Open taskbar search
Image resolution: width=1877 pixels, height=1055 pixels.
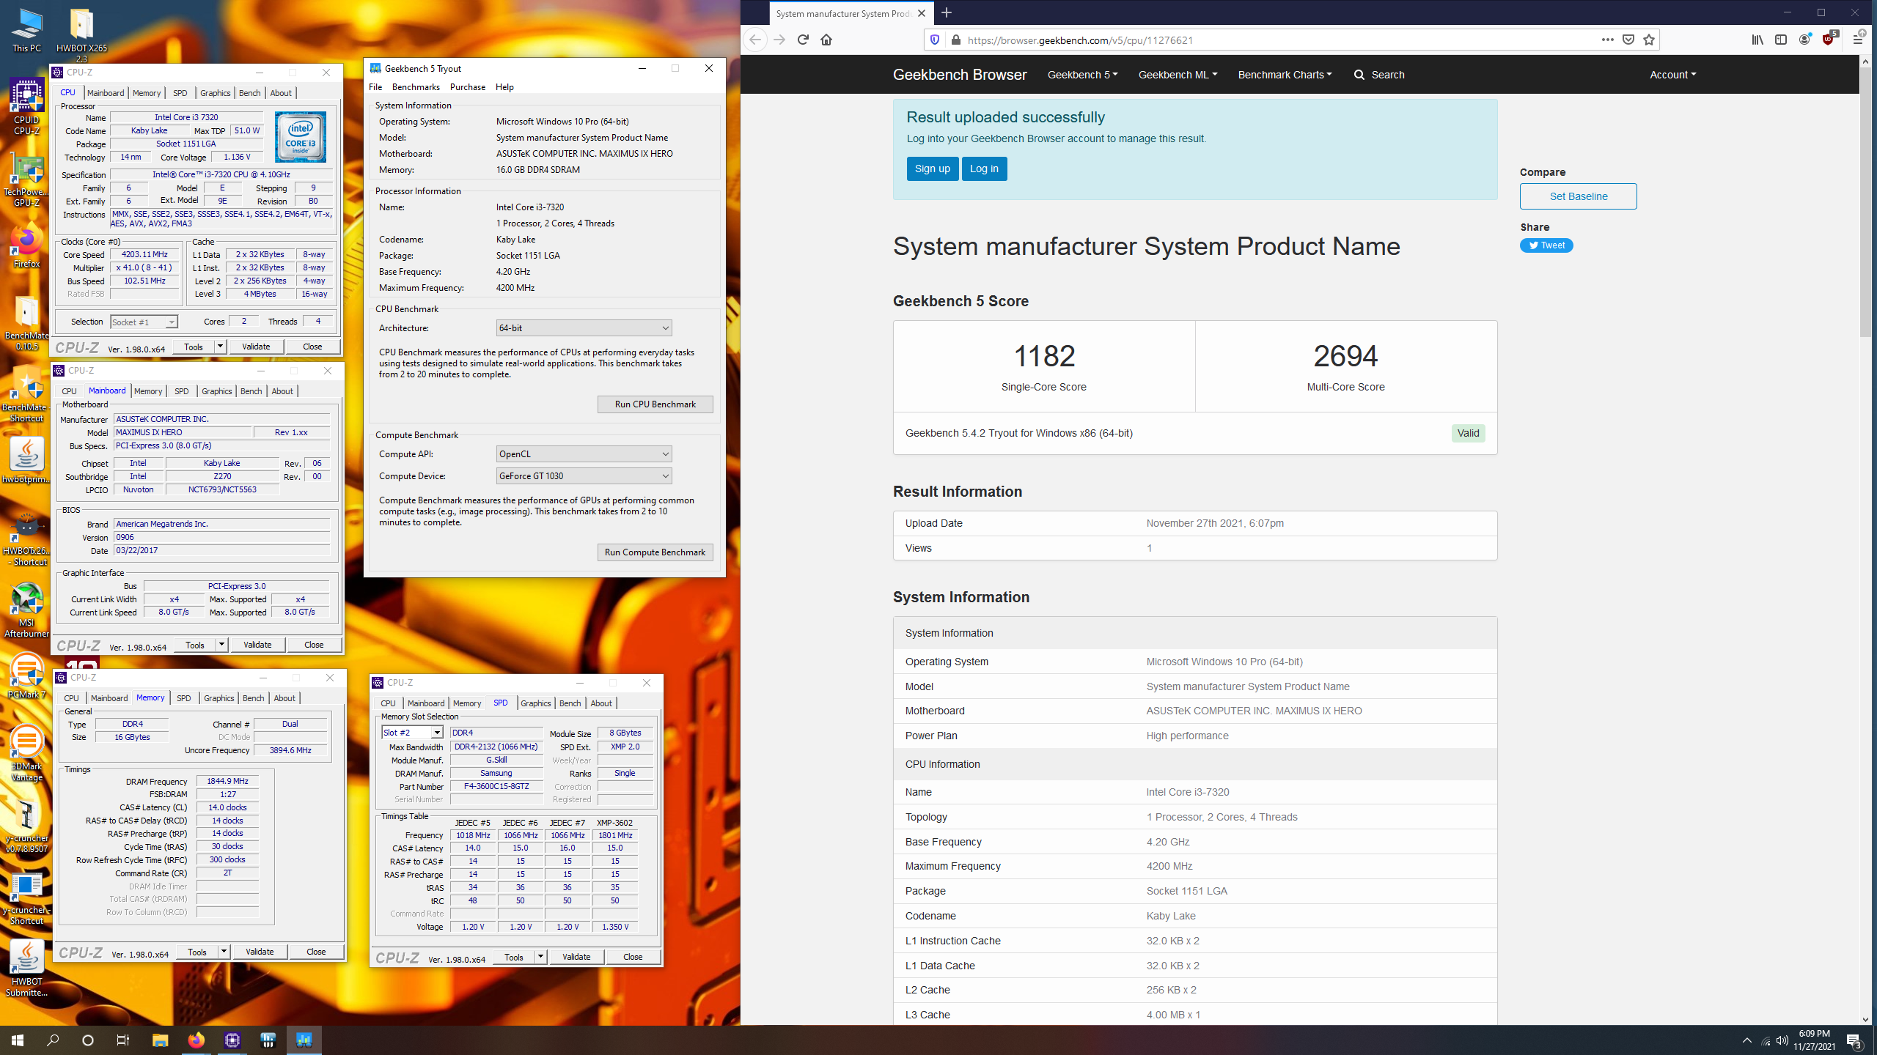pyautogui.click(x=53, y=1040)
